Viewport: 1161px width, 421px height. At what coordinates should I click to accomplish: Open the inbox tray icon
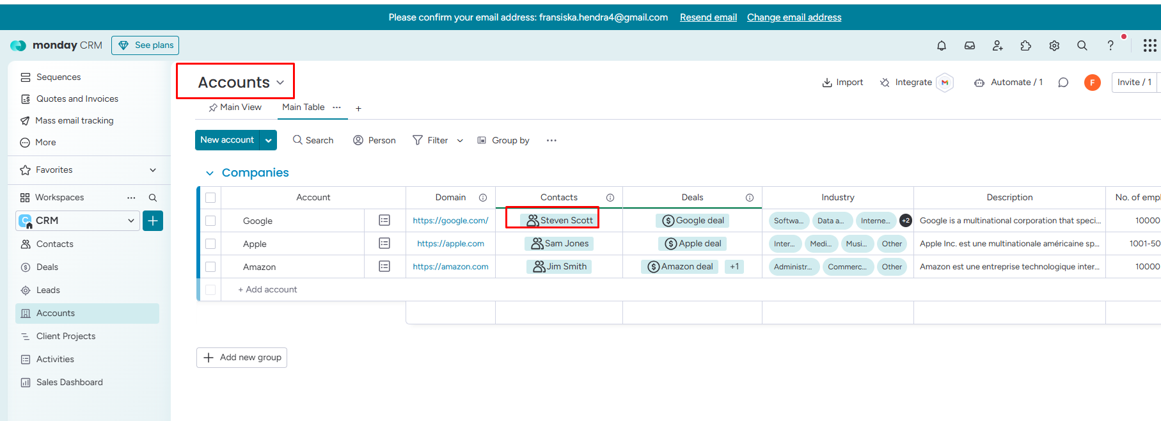[970, 45]
